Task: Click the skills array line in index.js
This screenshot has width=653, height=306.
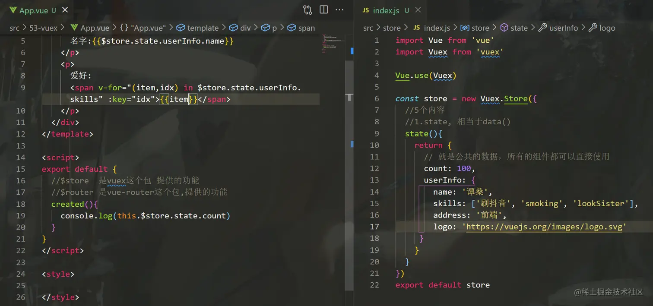Action: tap(536, 203)
